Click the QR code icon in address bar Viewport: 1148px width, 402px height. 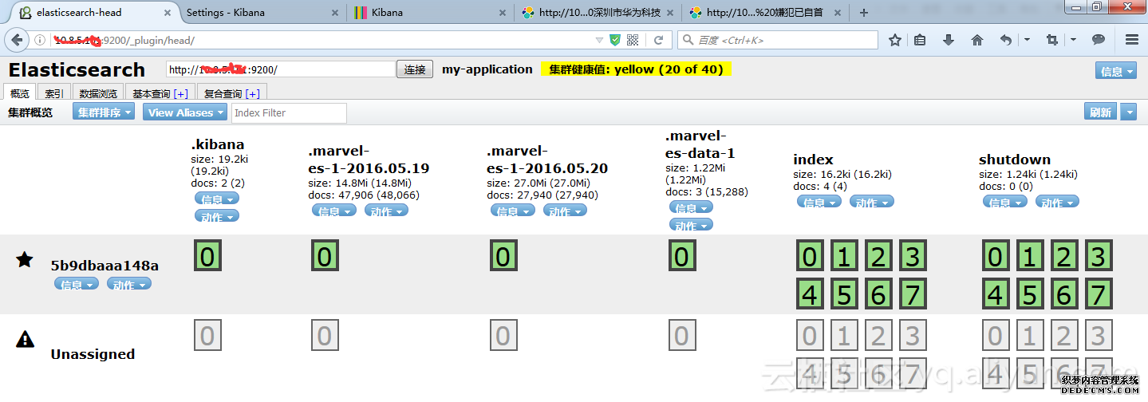633,40
